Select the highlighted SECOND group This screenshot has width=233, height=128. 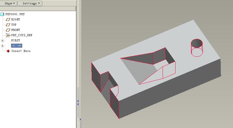[17, 46]
